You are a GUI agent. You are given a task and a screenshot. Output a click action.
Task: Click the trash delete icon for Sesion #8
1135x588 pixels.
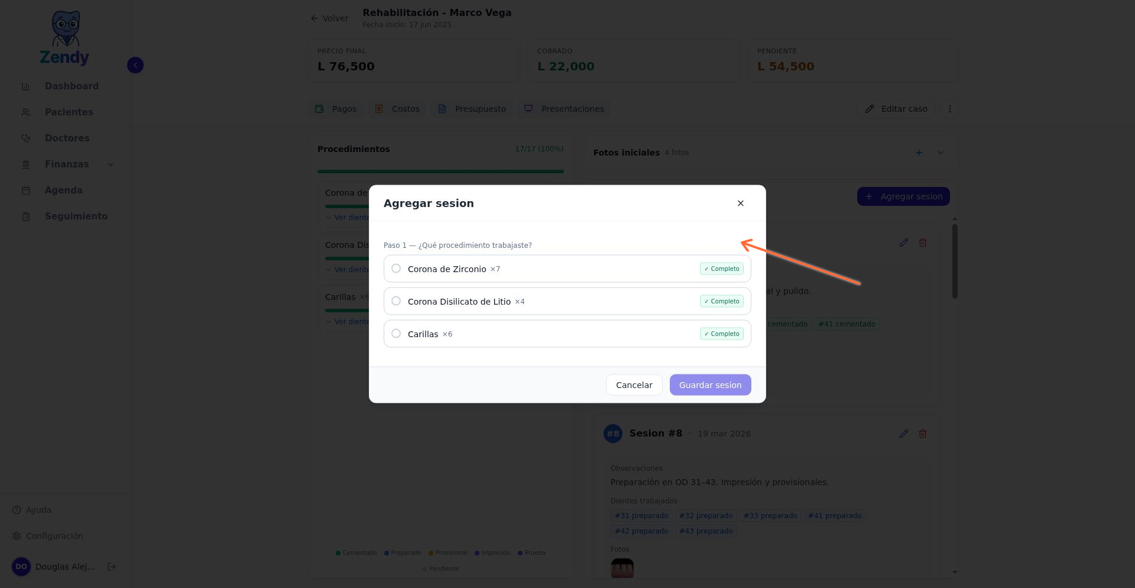tap(922, 434)
